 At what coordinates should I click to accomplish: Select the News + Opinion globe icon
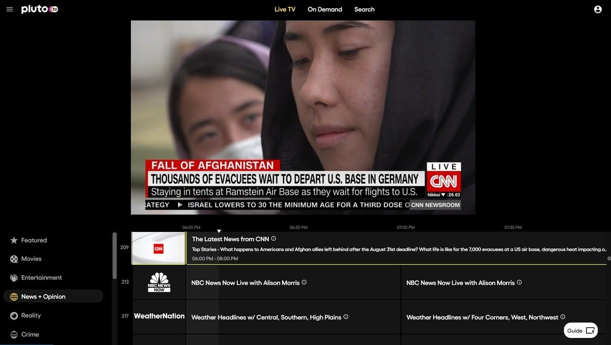(14, 297)
